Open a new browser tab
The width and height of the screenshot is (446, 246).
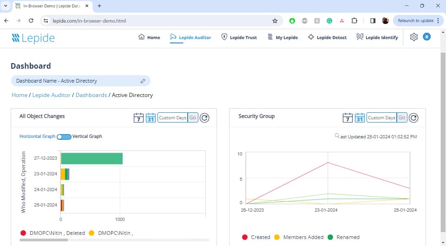[x=99, y=6]
